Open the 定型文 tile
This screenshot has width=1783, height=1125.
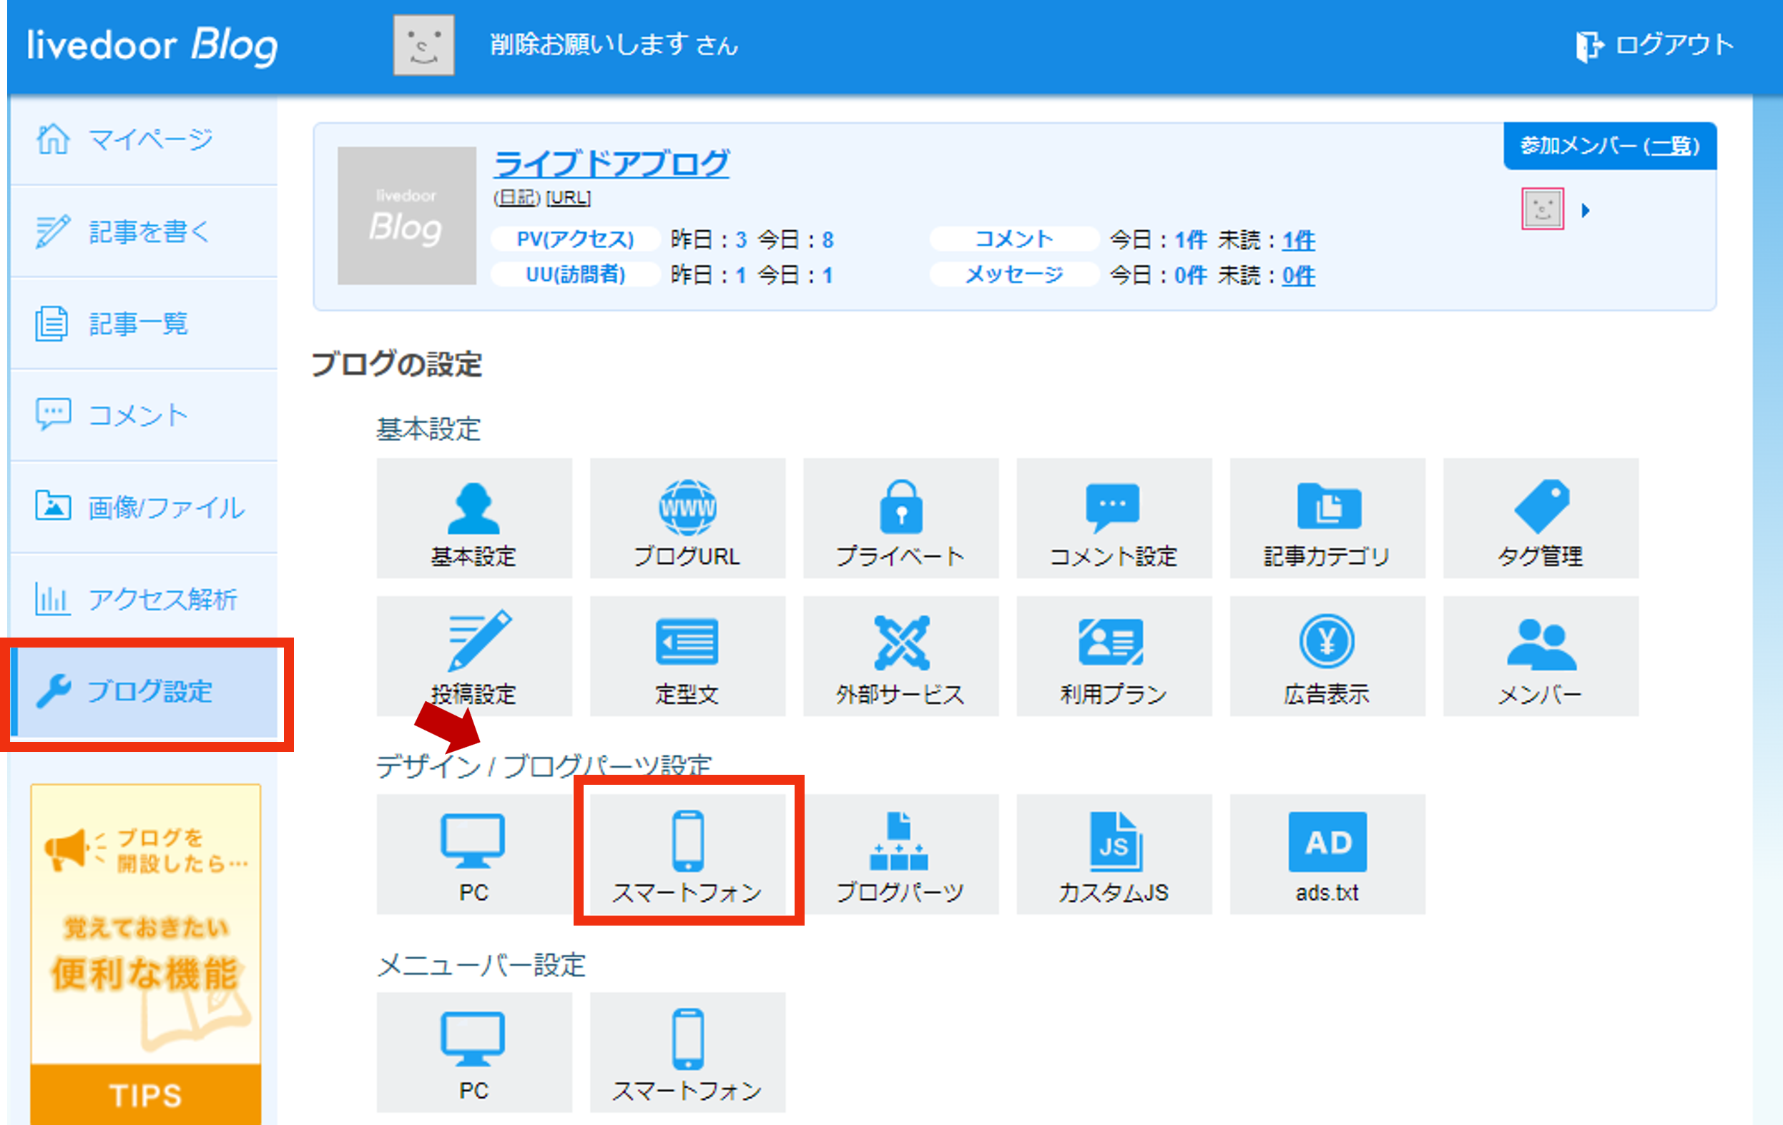pos(687,655)
